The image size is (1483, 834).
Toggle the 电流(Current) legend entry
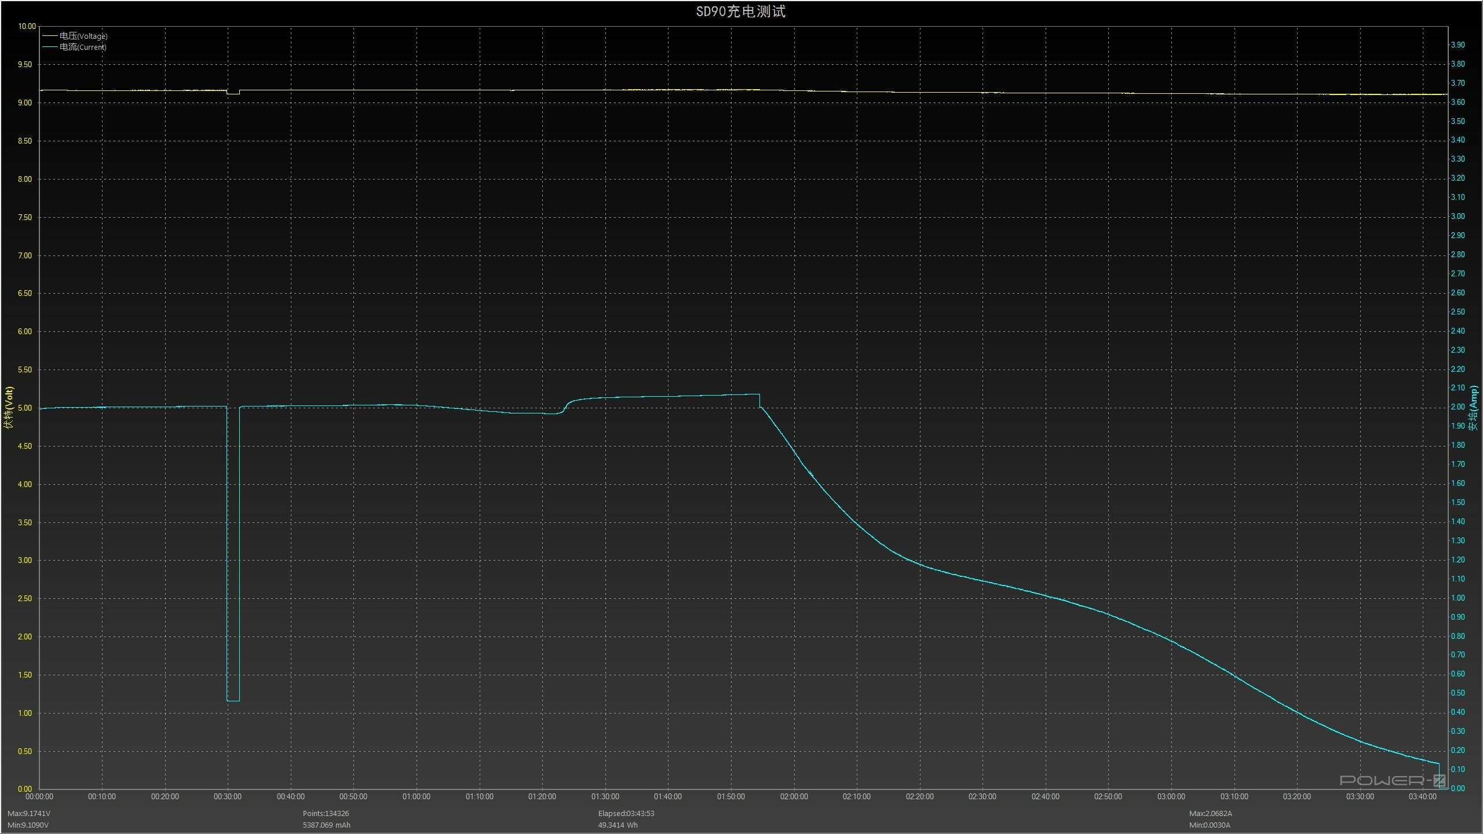point(83,47)
